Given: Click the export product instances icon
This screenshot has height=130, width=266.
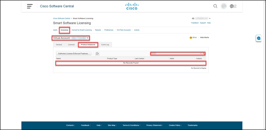Looking at the screenshot, I should (x=97, y=53).
